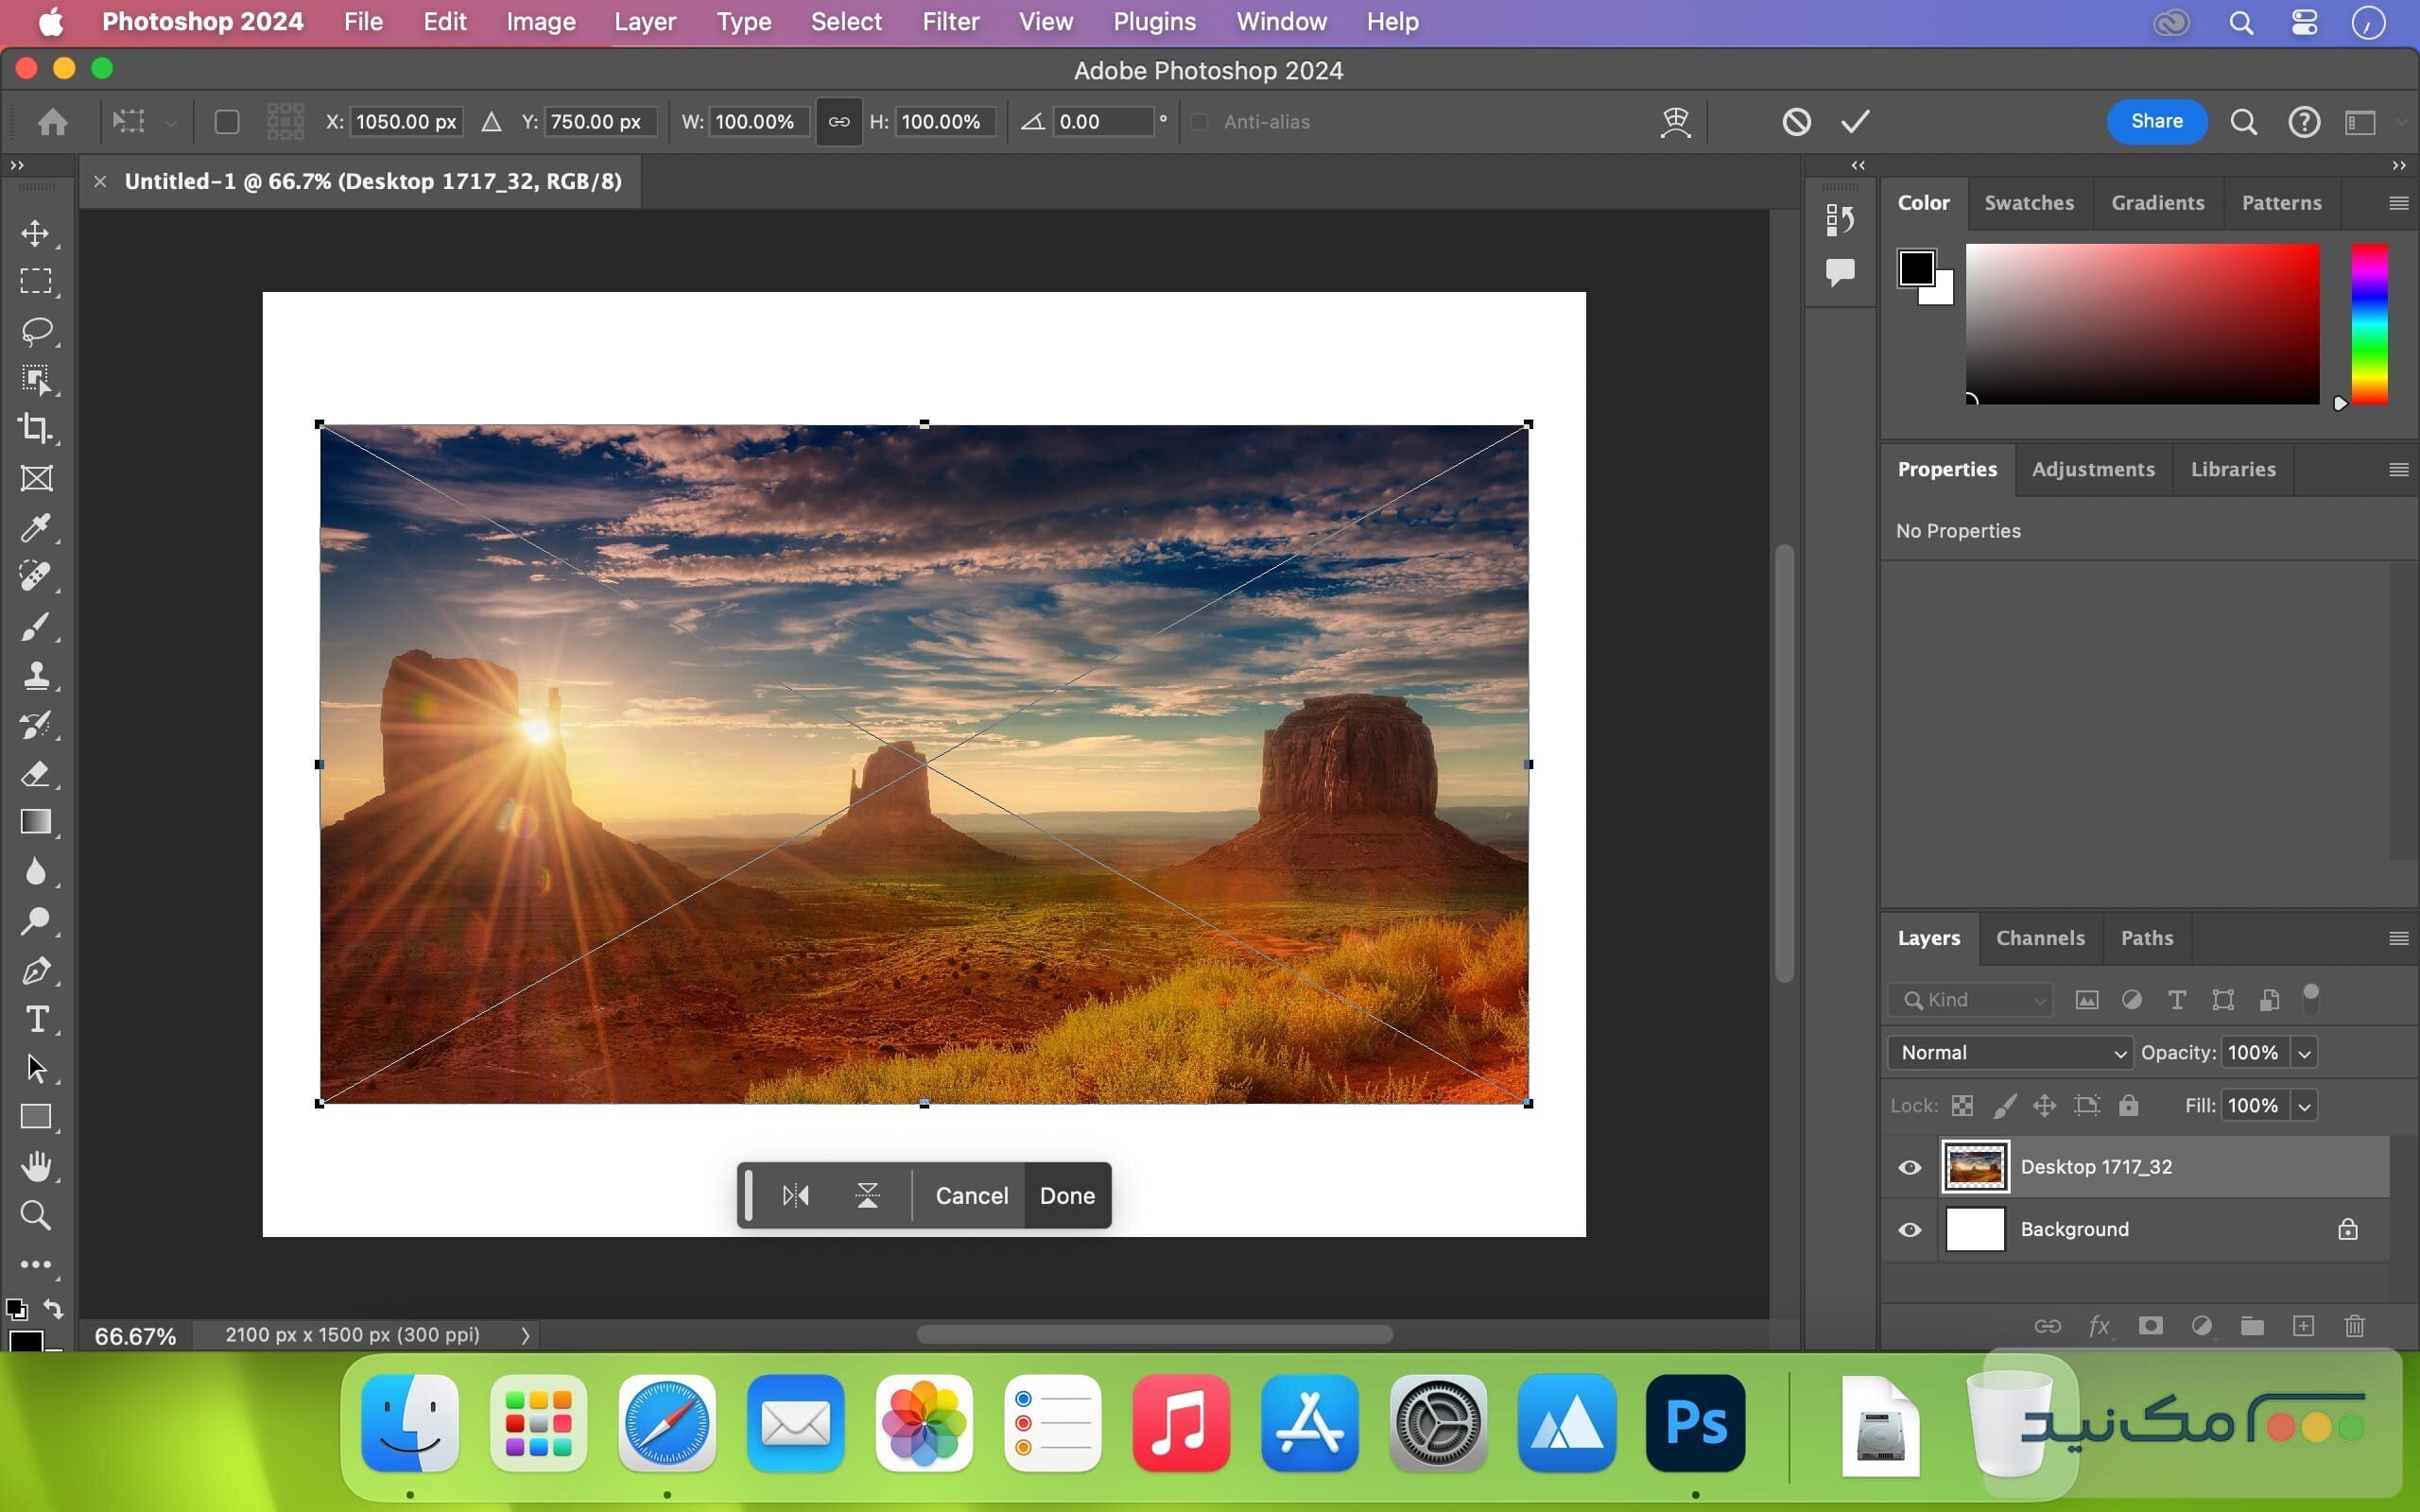The image size is (2420, 1512).
Task: Open the blend mode dropdown showing Normal
Action: point(2009,1052)
